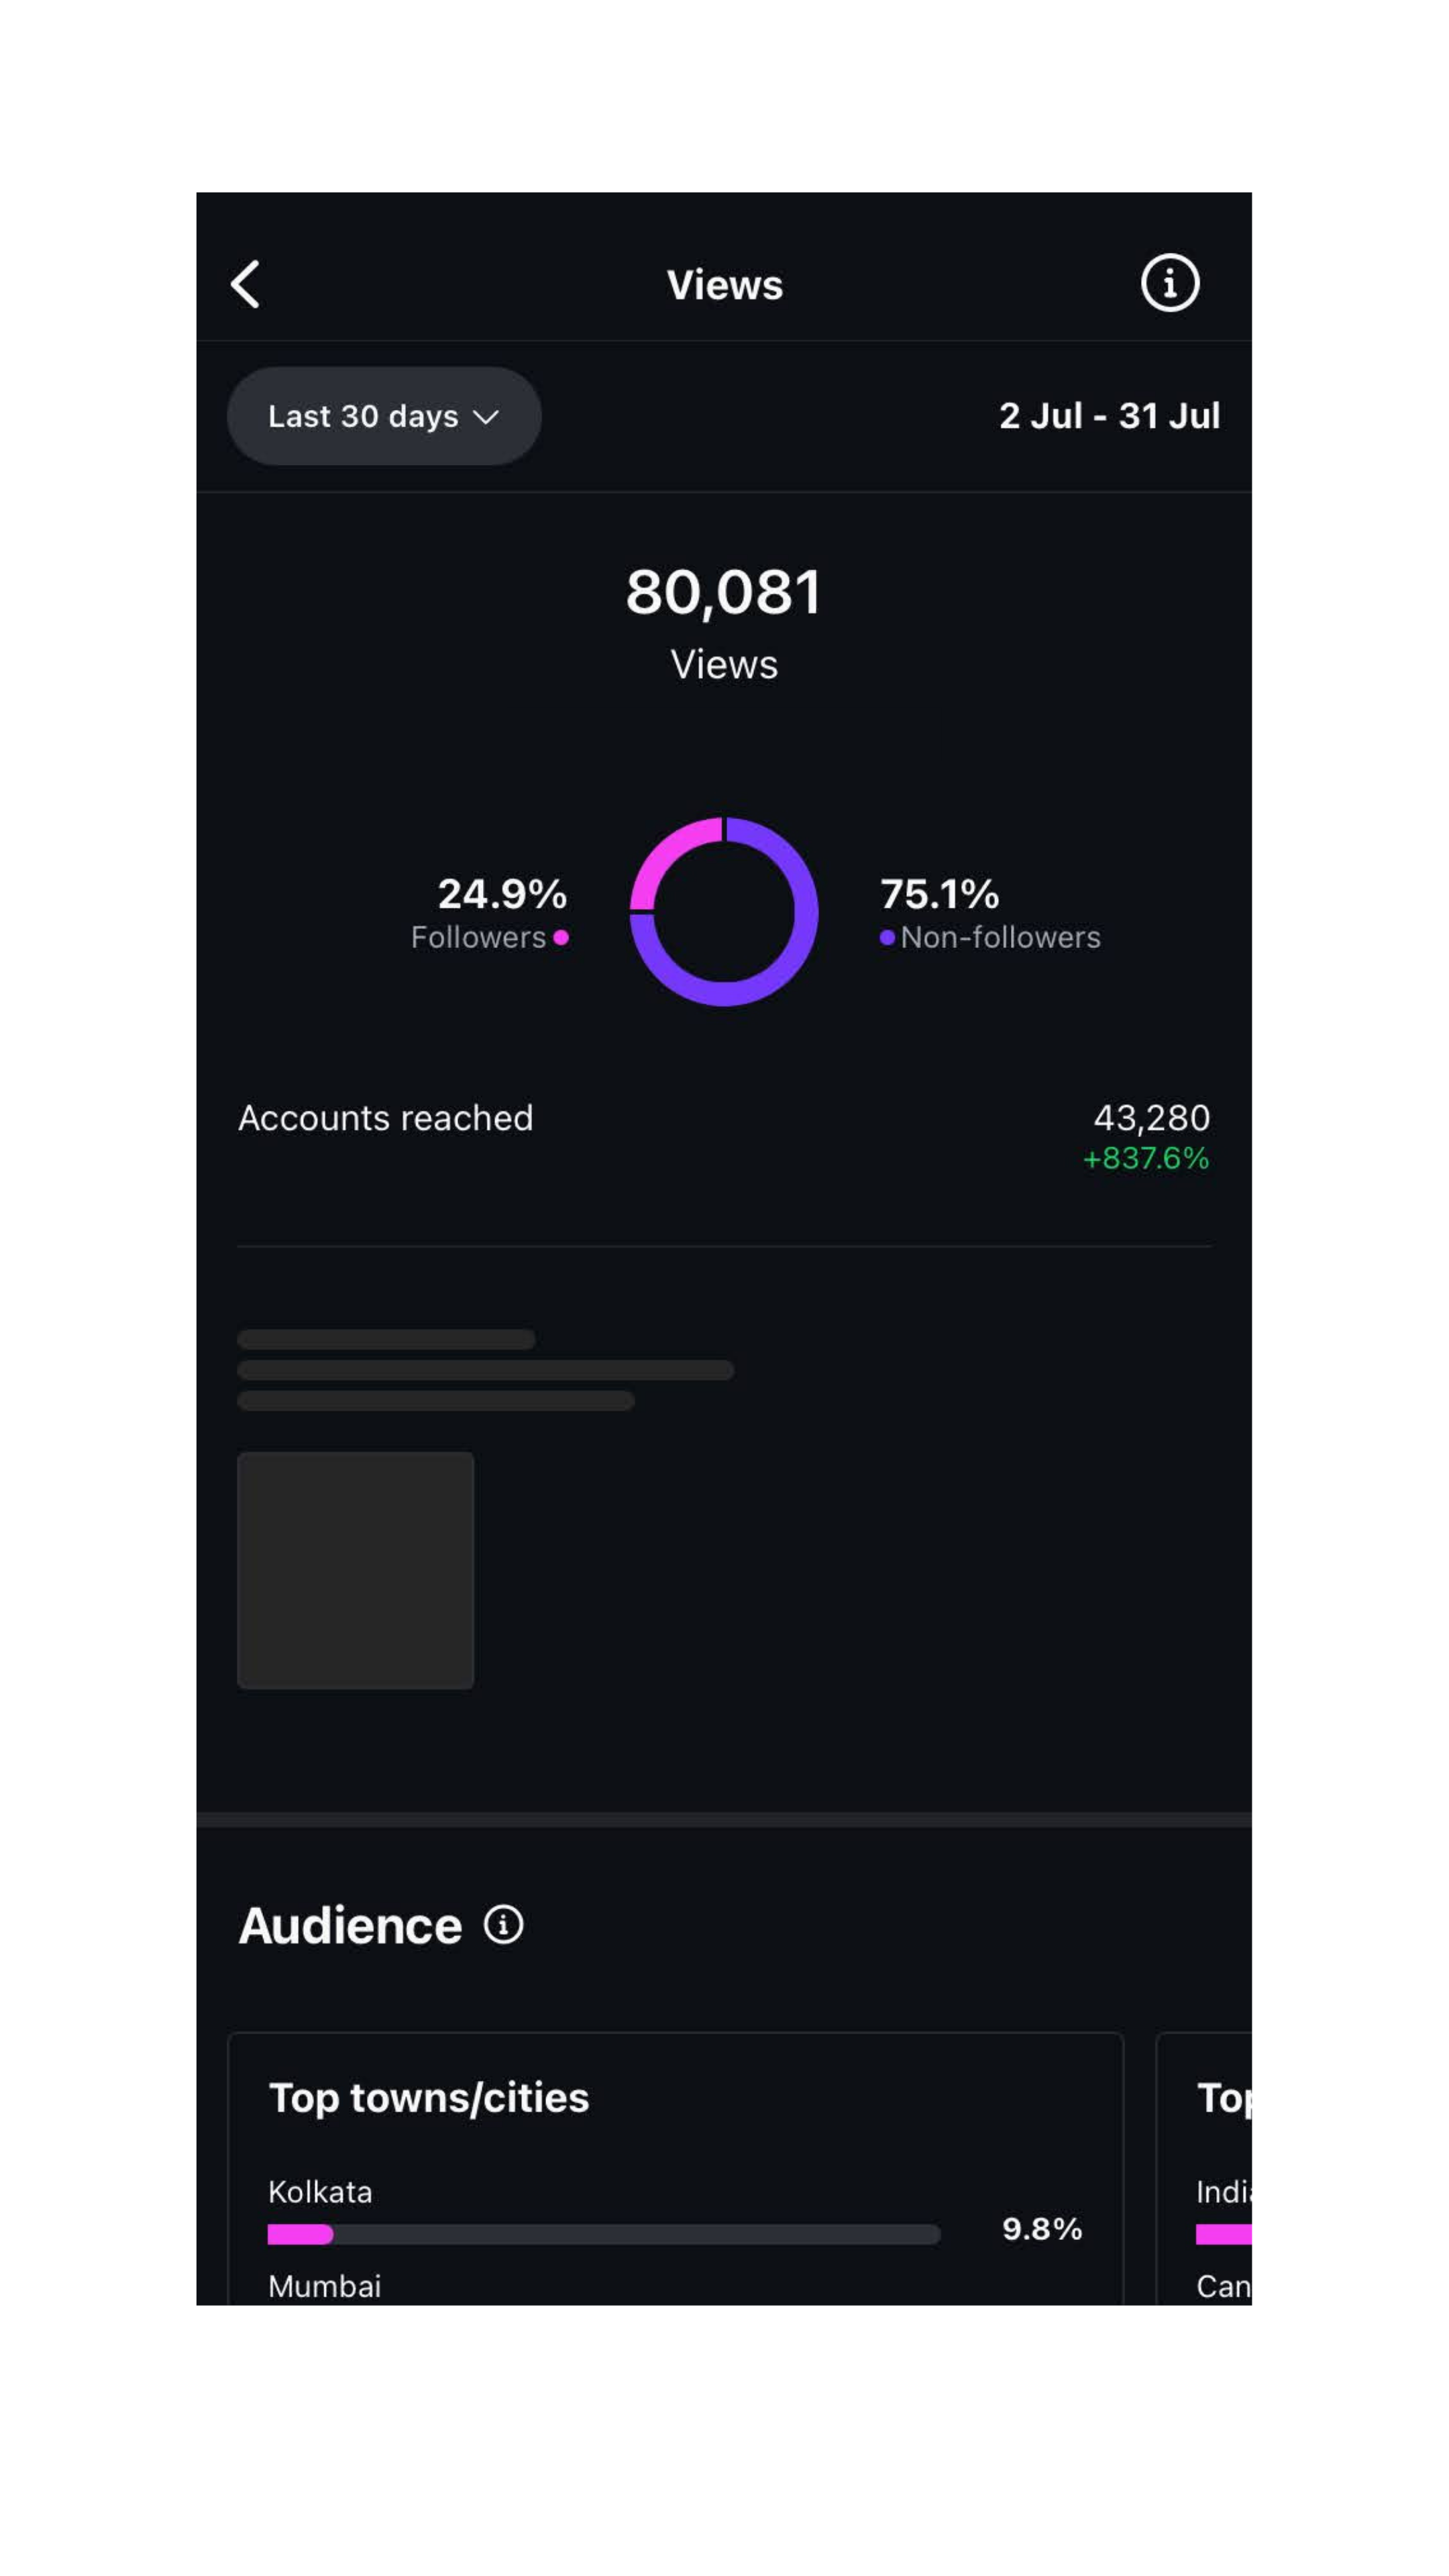This screenshot has height=2576, width=1449.
Task: Tap the loading content thumbnail placeholder
Action: click(x=356, y=1571)
